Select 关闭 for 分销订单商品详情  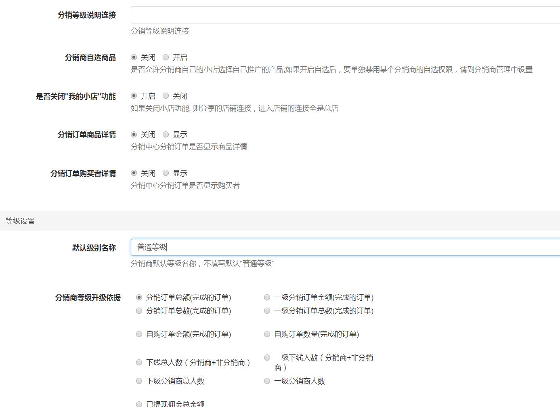[134, 134]
